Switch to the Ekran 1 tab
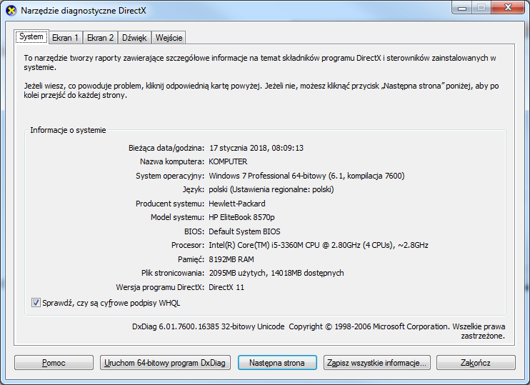The image size is (530, 385). (66, 38)
